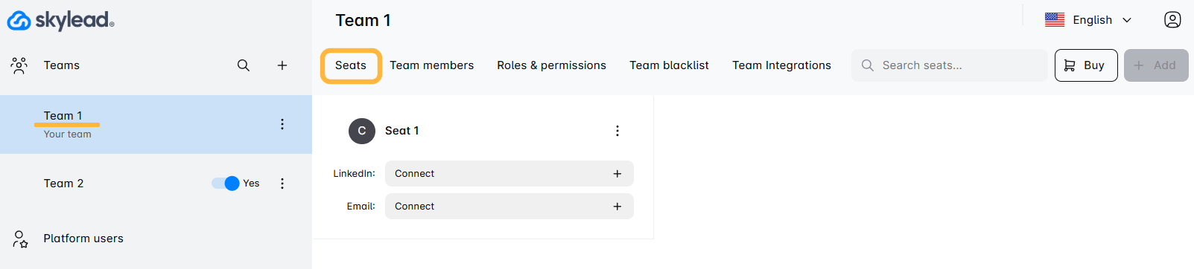Open the Team blacklist tab
Screen dimensions: 1194x269
click(x=670, y=65)
